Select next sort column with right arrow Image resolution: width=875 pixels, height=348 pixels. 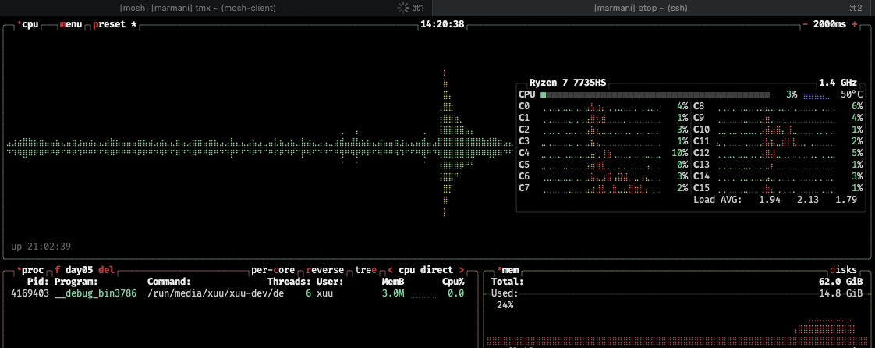[462, 270]
